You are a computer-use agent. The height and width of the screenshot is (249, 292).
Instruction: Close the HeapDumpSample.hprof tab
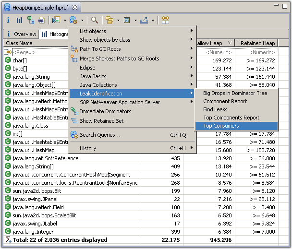click(75, 7)
